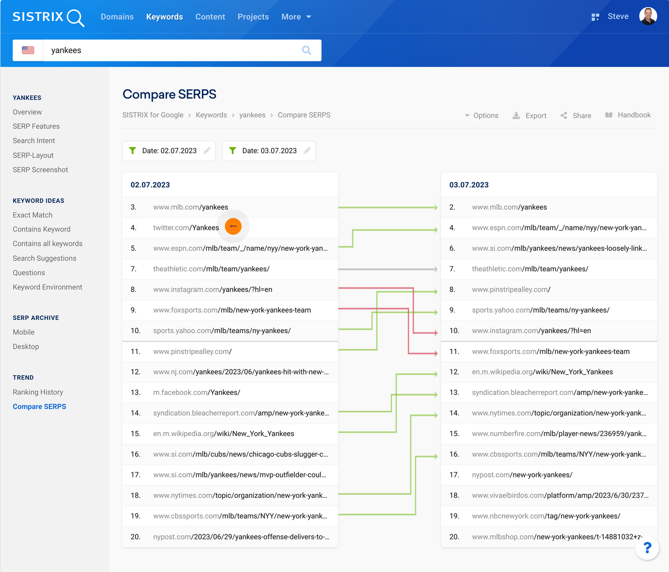Click the SISTRIX logo
669x572 pixels.
(48, 17)
